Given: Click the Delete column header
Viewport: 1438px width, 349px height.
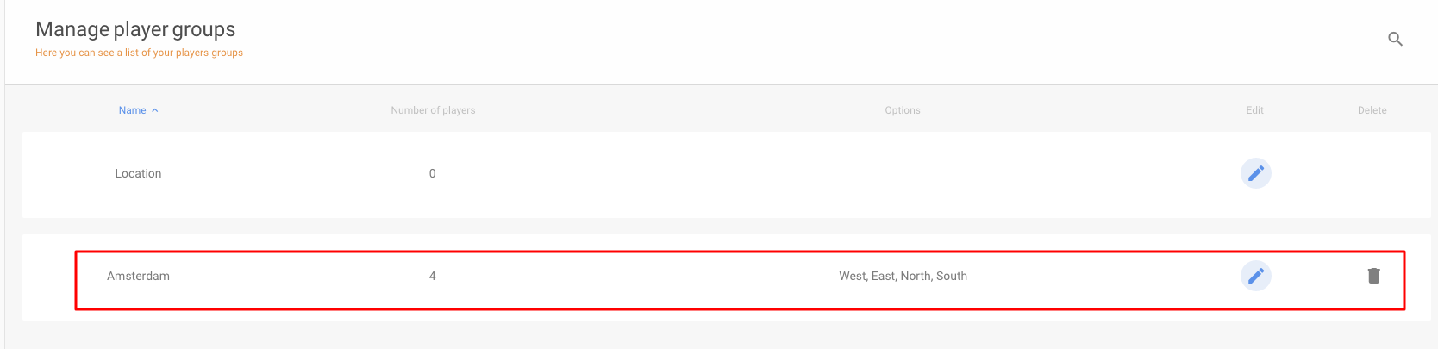Looking at the screenshot, I should [x=1372, y=110].
